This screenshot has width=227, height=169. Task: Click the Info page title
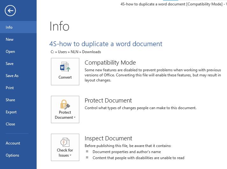[x=59, y=26]
